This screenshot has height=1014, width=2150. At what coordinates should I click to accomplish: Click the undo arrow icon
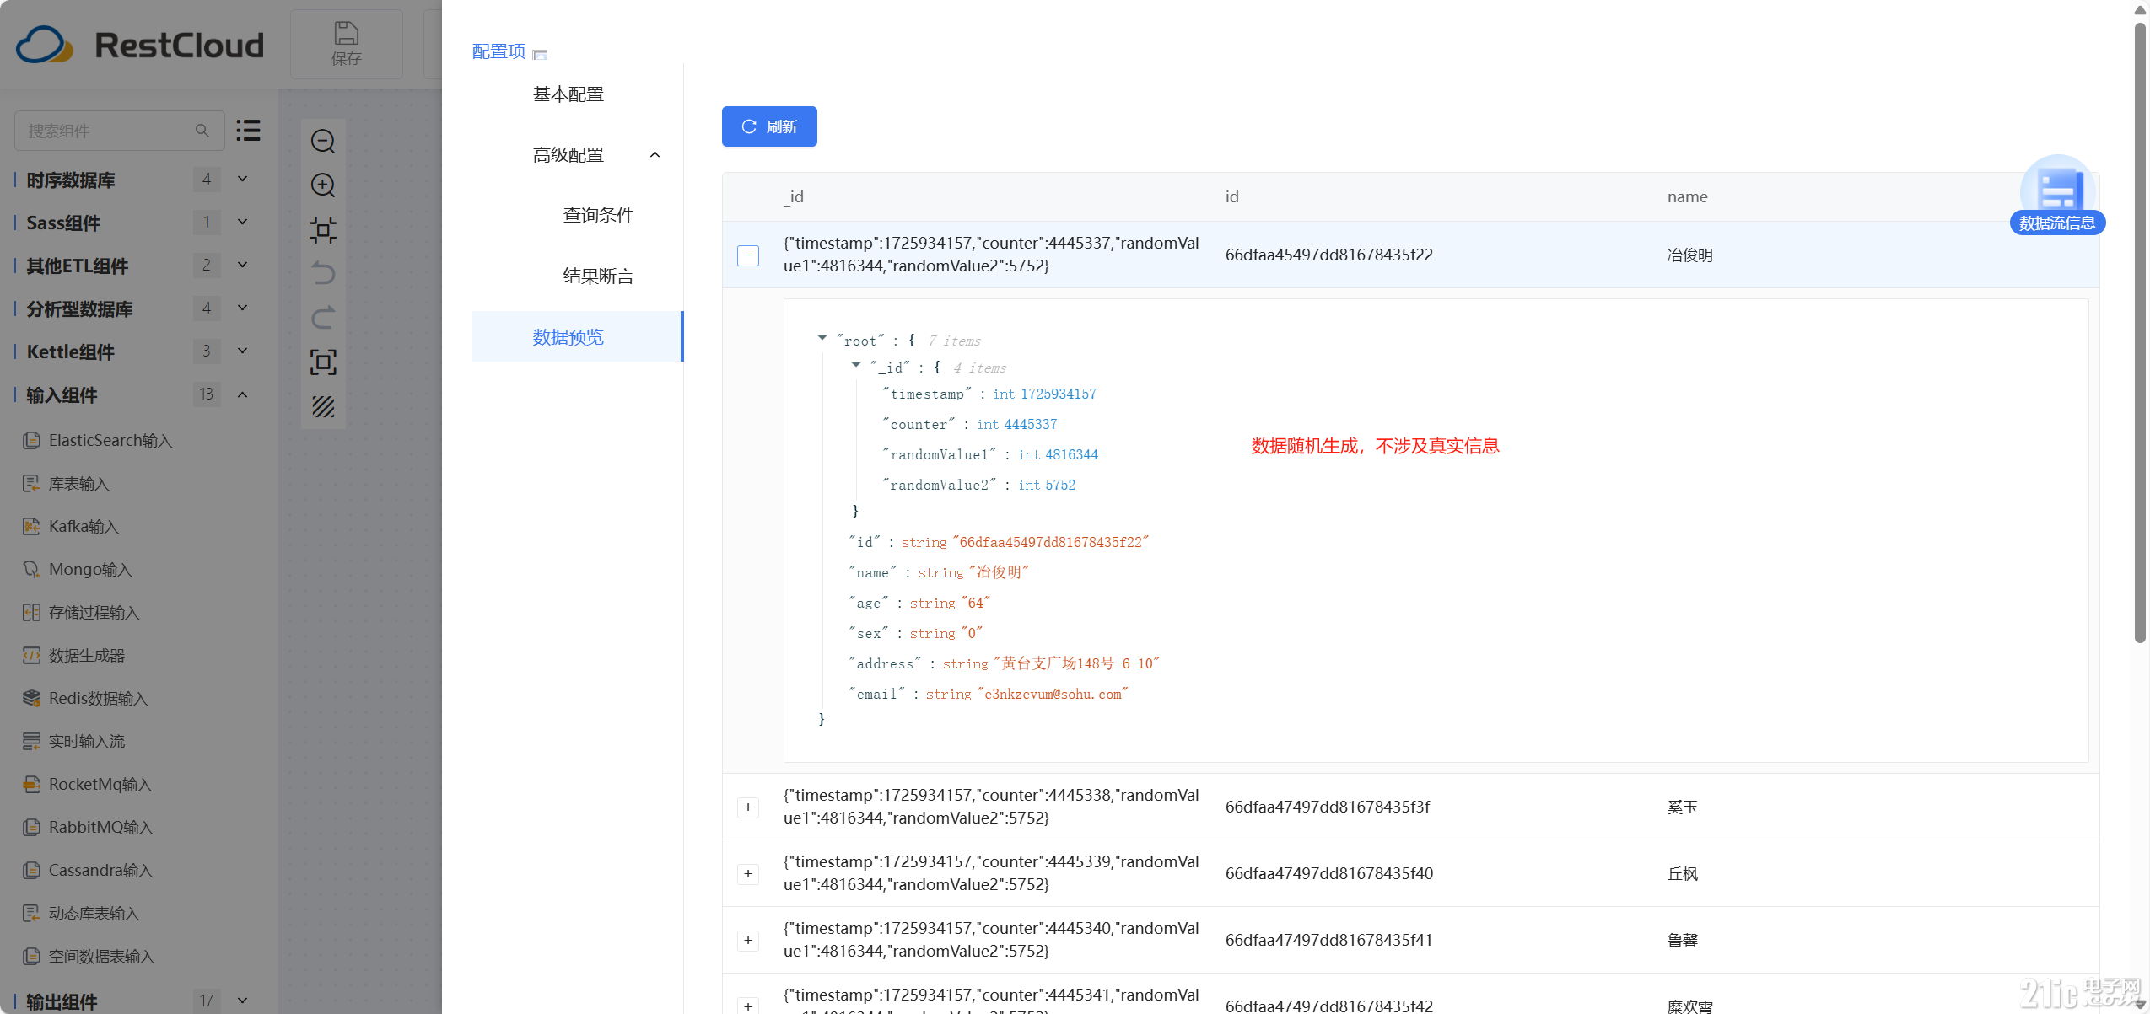[323, 273]
